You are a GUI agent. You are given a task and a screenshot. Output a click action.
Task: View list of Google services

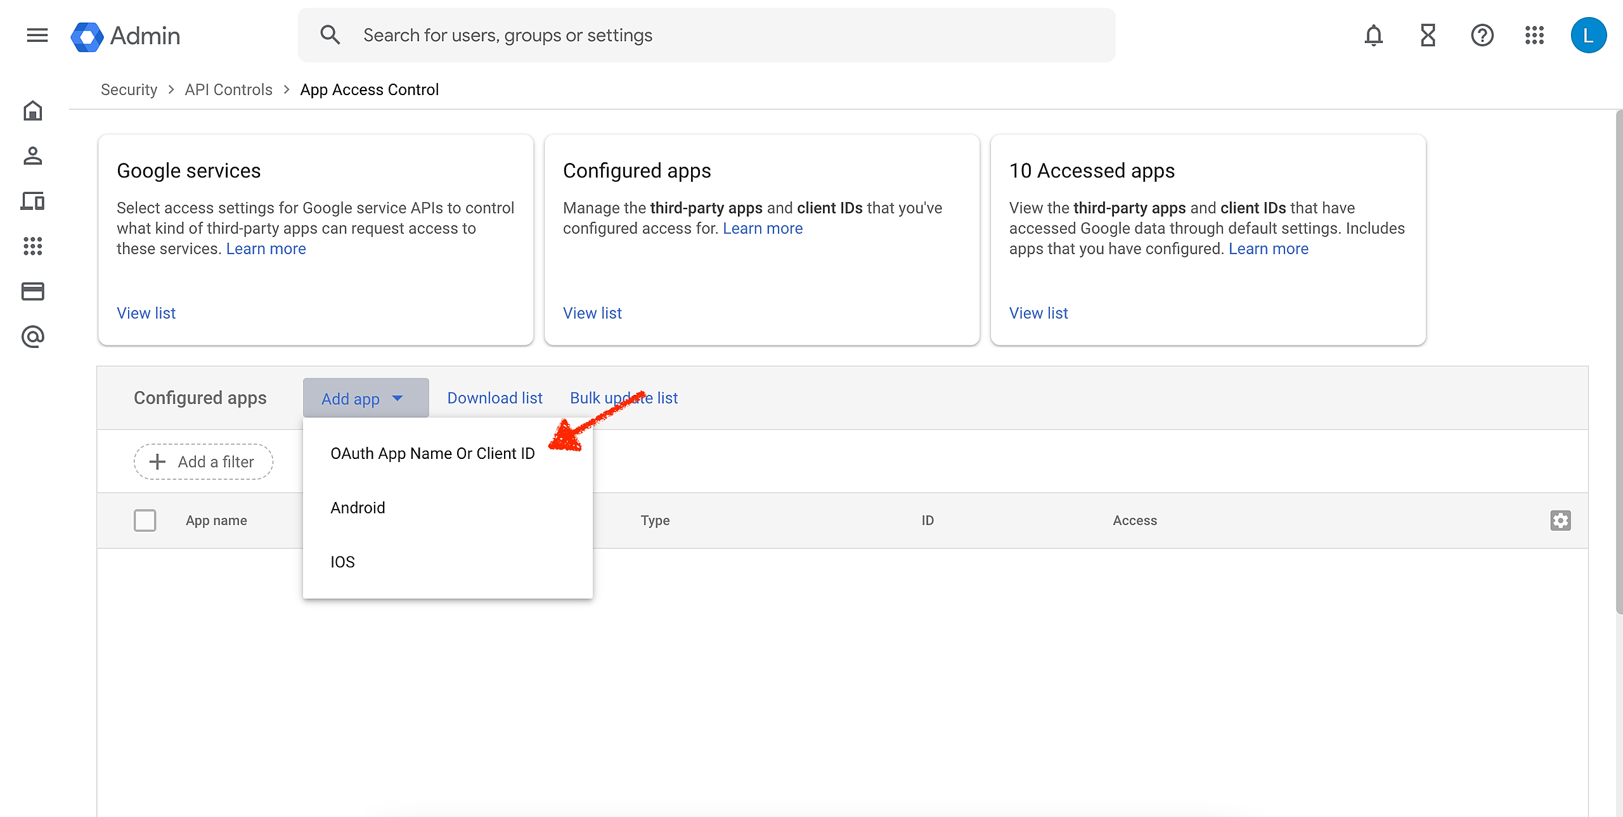tap(146, 313)
